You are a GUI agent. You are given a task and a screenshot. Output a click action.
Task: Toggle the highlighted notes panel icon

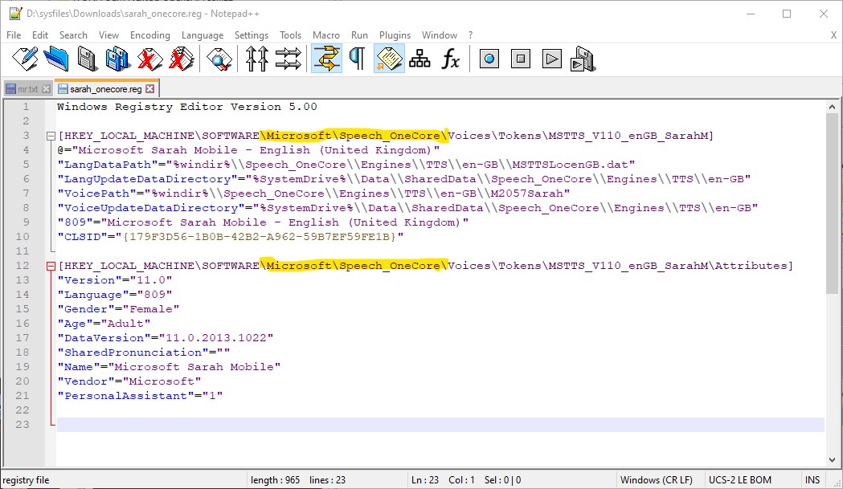(389, 59)
